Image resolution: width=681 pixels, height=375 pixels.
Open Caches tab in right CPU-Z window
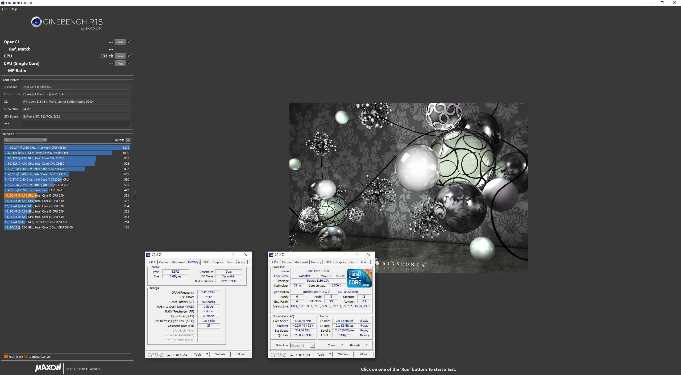click(287, 262)
